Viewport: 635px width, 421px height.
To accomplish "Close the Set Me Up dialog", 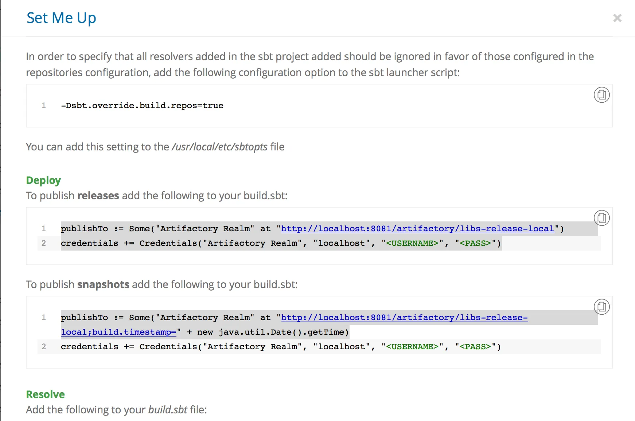I will (617, 18).
